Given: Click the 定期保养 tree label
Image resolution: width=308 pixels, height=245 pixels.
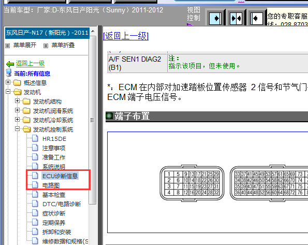Looking at the screenshot, I should (54, 223).
